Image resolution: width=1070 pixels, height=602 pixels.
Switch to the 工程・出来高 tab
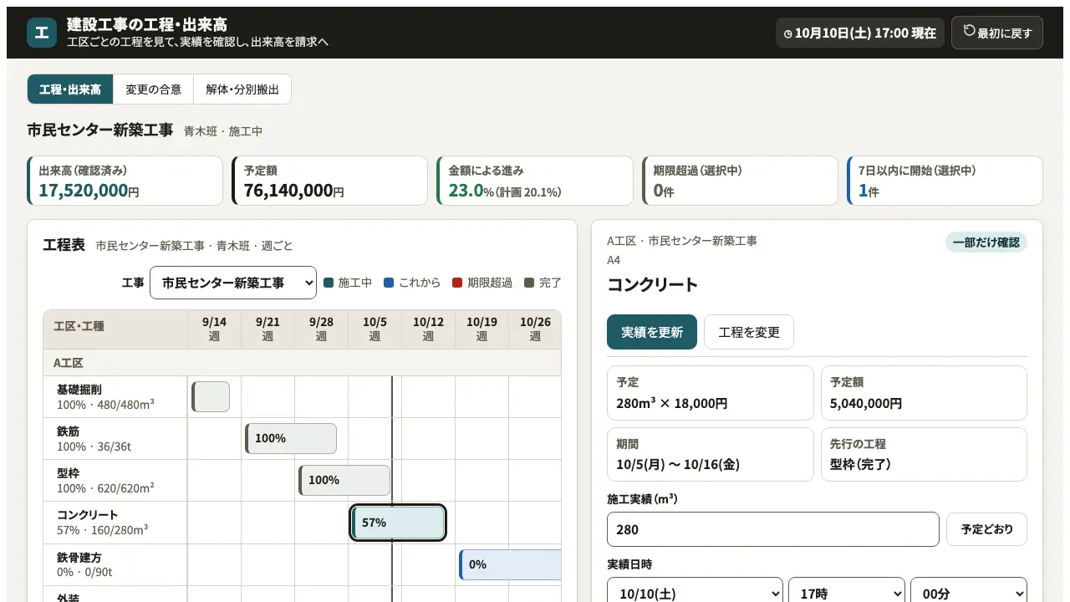click(x=70, y=89)
